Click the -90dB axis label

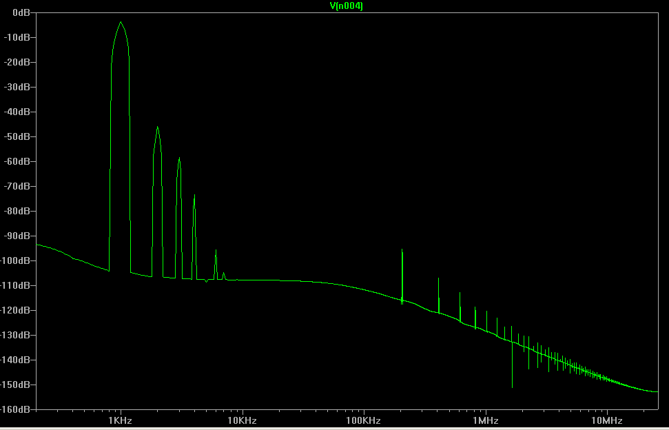click(17, 236)
